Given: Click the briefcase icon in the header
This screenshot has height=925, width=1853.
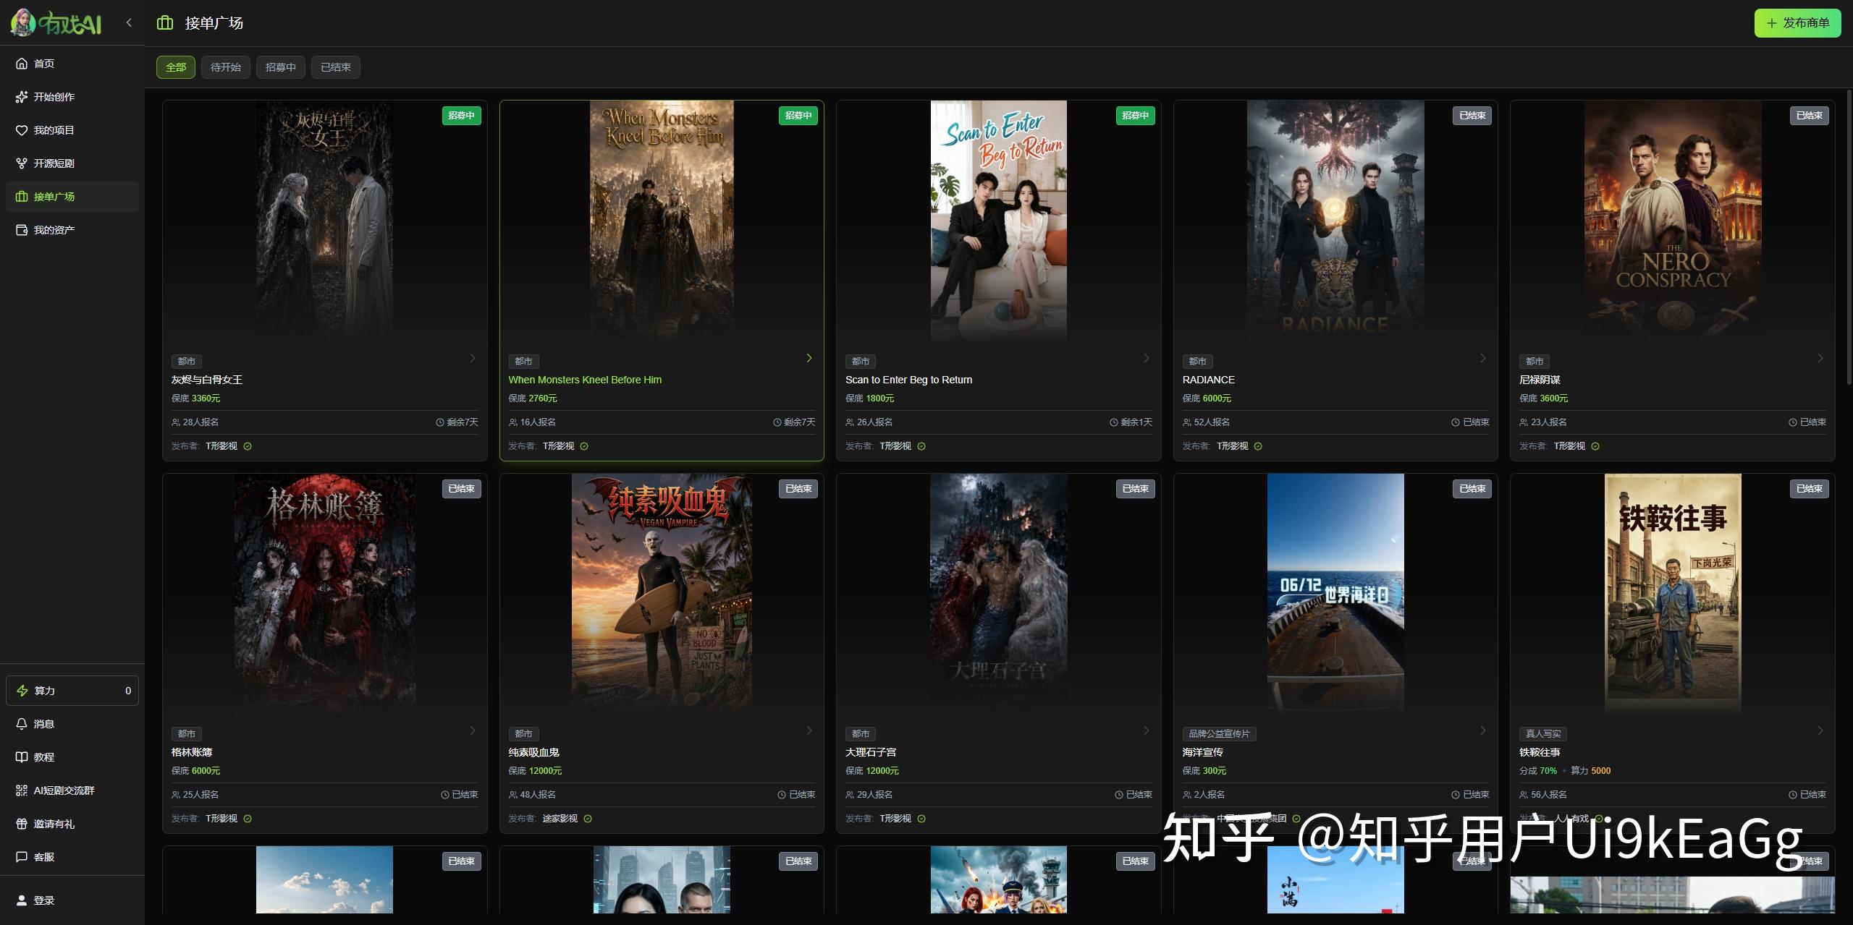Looking at the screenshot, I should [165, 23].
